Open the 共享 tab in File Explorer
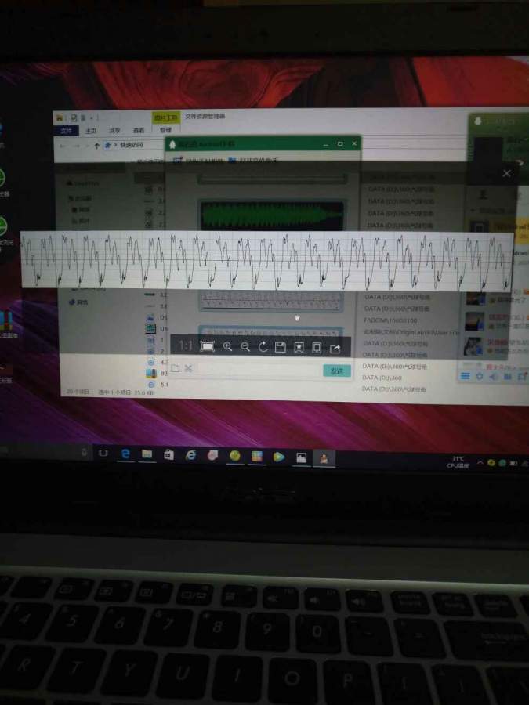Screen dimensions: 529x705 (x=114, y=130)
